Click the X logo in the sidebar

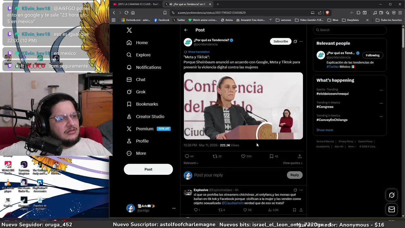[x=129, y=30]
